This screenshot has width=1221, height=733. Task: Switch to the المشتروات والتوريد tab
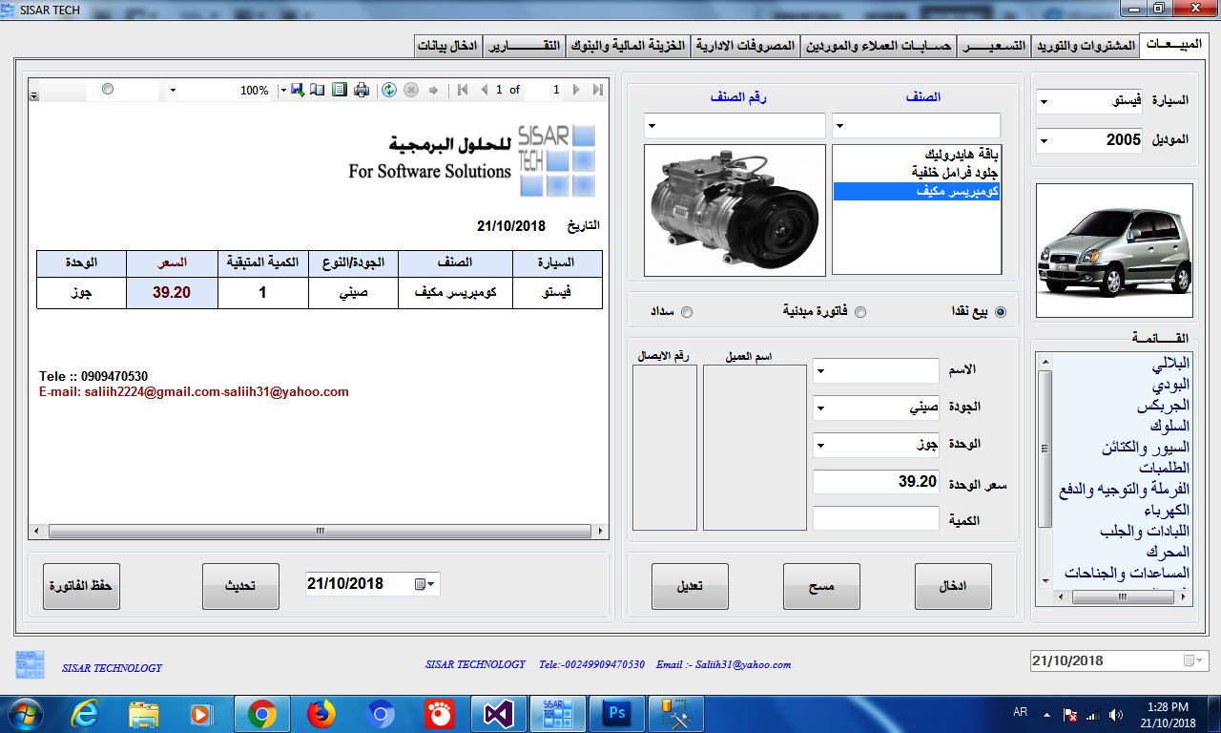[1086, 46]
